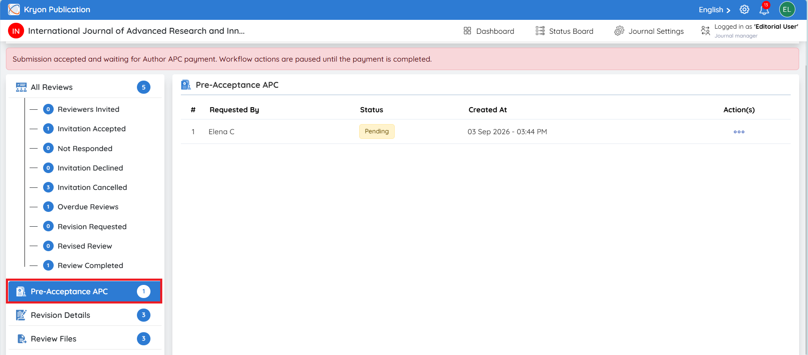
Task: Click the Kryon Publication logo icon
Action: [x=14, y=9]
